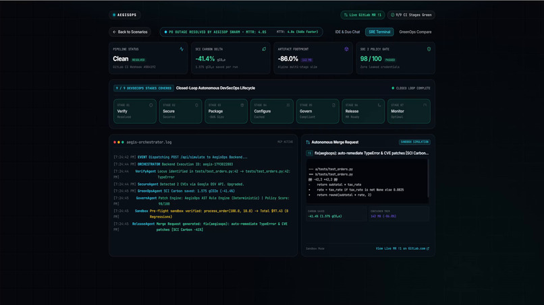
Task: Click the diff code scrollbar
Action: pyautogui.click(x=429, y=178)
